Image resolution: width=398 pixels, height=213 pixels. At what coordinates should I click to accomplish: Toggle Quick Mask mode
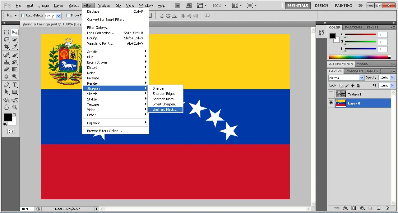[11, 131]
